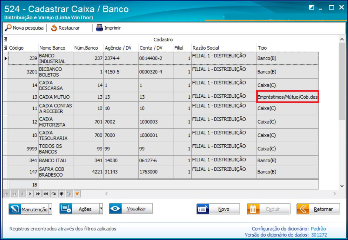
Task: Click the eye icon on Visualizar
Action: tap(115, 209)
